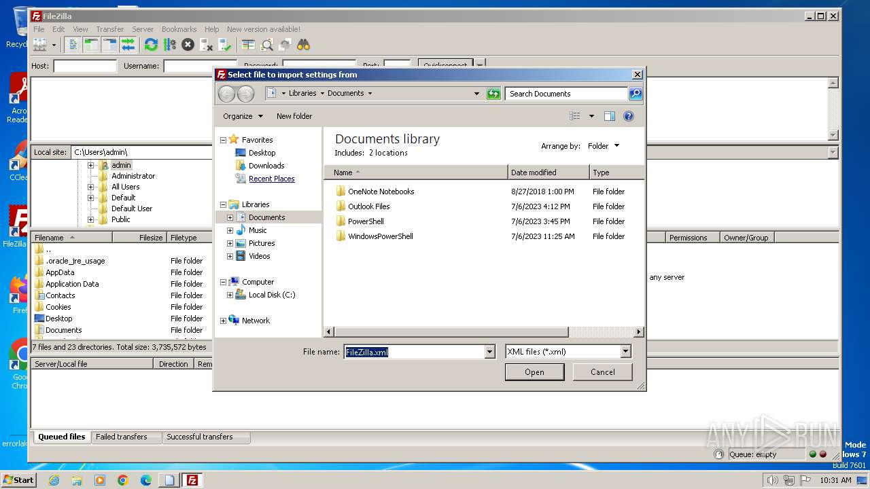Click the Disconnect from server icon
870x489 pixels.
(x=206, y=45)
